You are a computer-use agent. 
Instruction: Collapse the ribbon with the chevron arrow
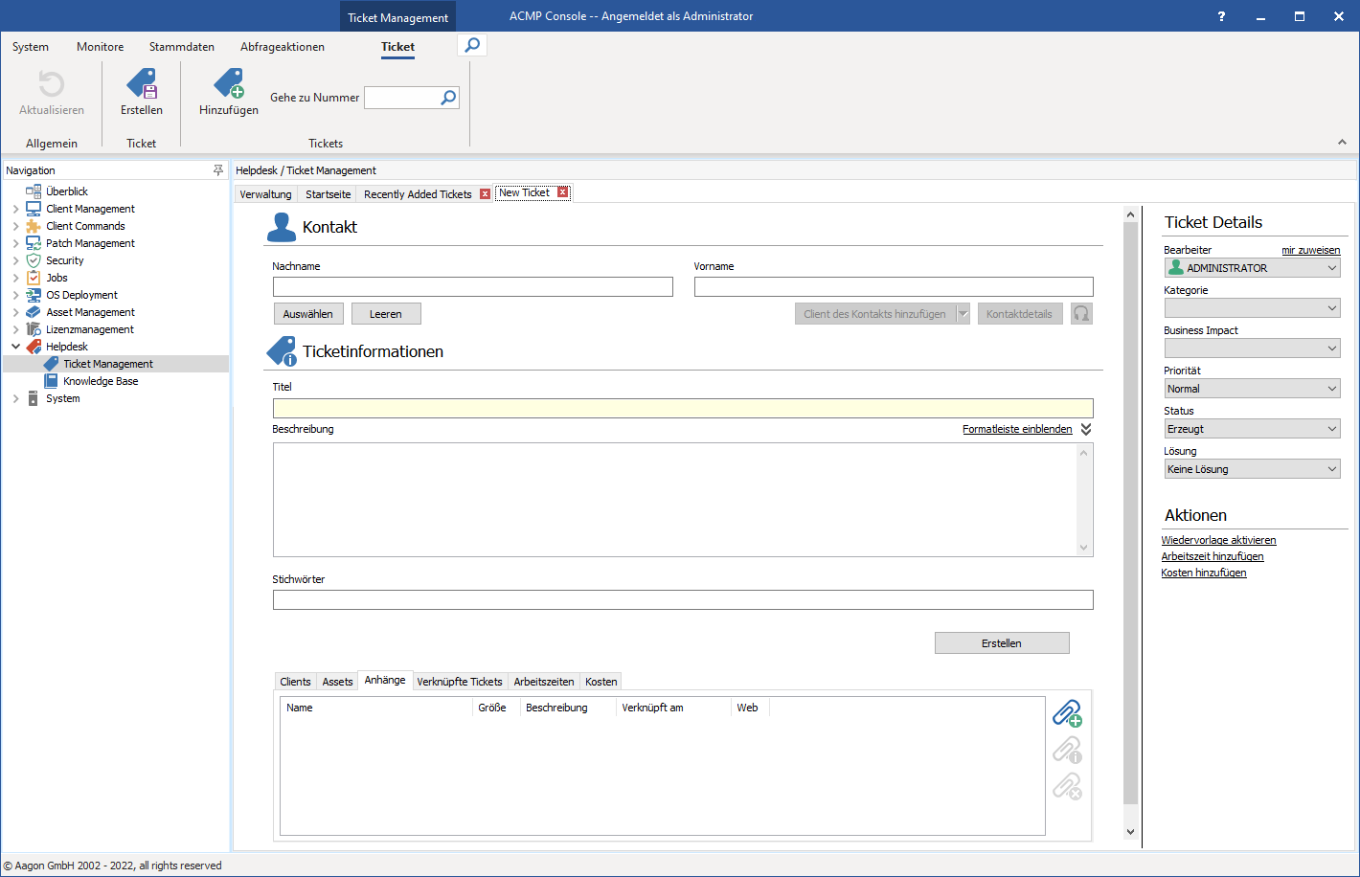tap(1342, 143)
